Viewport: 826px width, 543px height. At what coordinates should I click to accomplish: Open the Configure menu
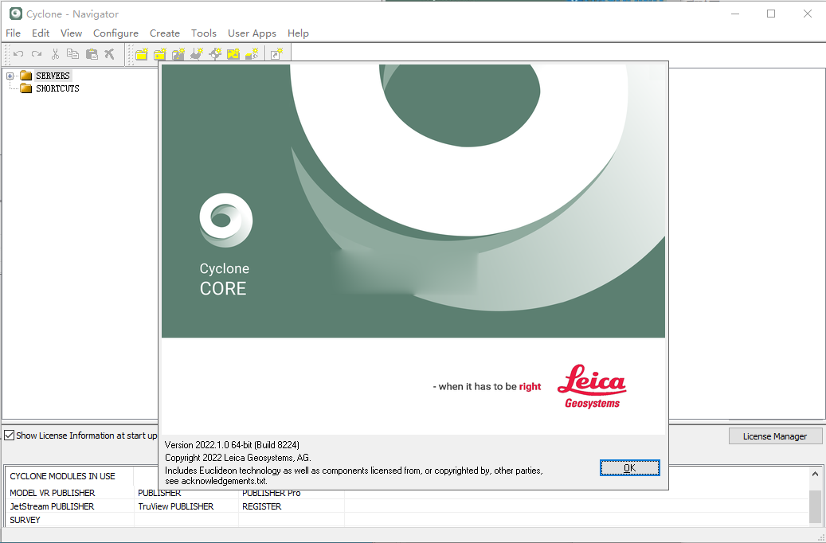click(115, 33)
